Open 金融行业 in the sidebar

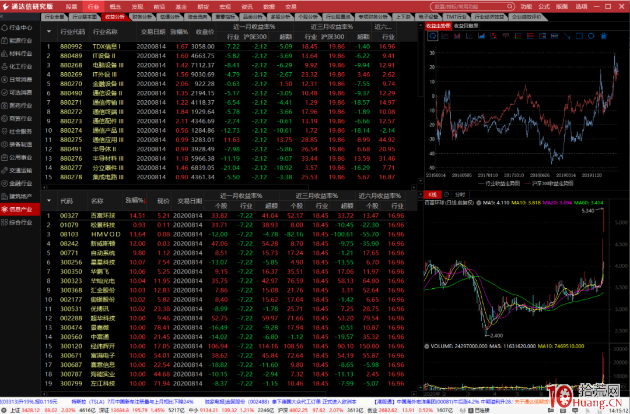click(x=20, y=183)
